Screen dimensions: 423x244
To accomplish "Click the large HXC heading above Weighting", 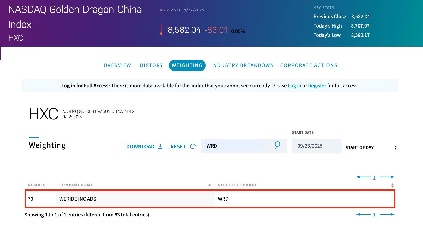I will [x=43, y=114].
